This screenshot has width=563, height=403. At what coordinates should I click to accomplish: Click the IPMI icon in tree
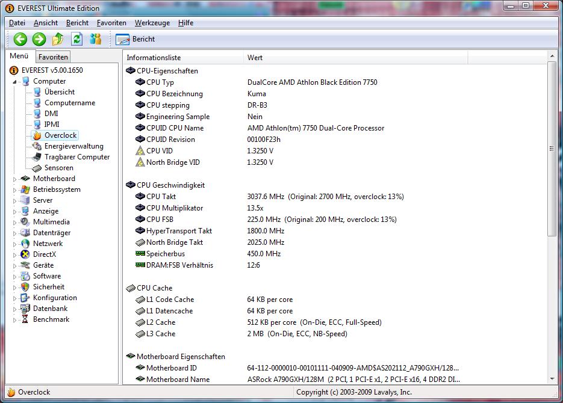(37, 125)
